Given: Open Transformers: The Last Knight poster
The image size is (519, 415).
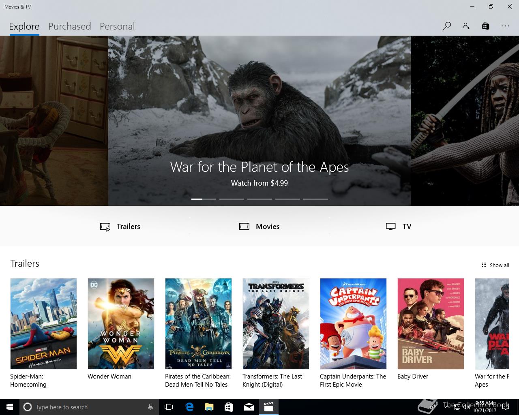Looking at the screenshot, I should tap(276, 324).
